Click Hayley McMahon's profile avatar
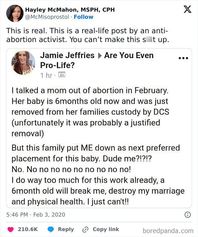This screenshot has width=198, height=237. 15,12
